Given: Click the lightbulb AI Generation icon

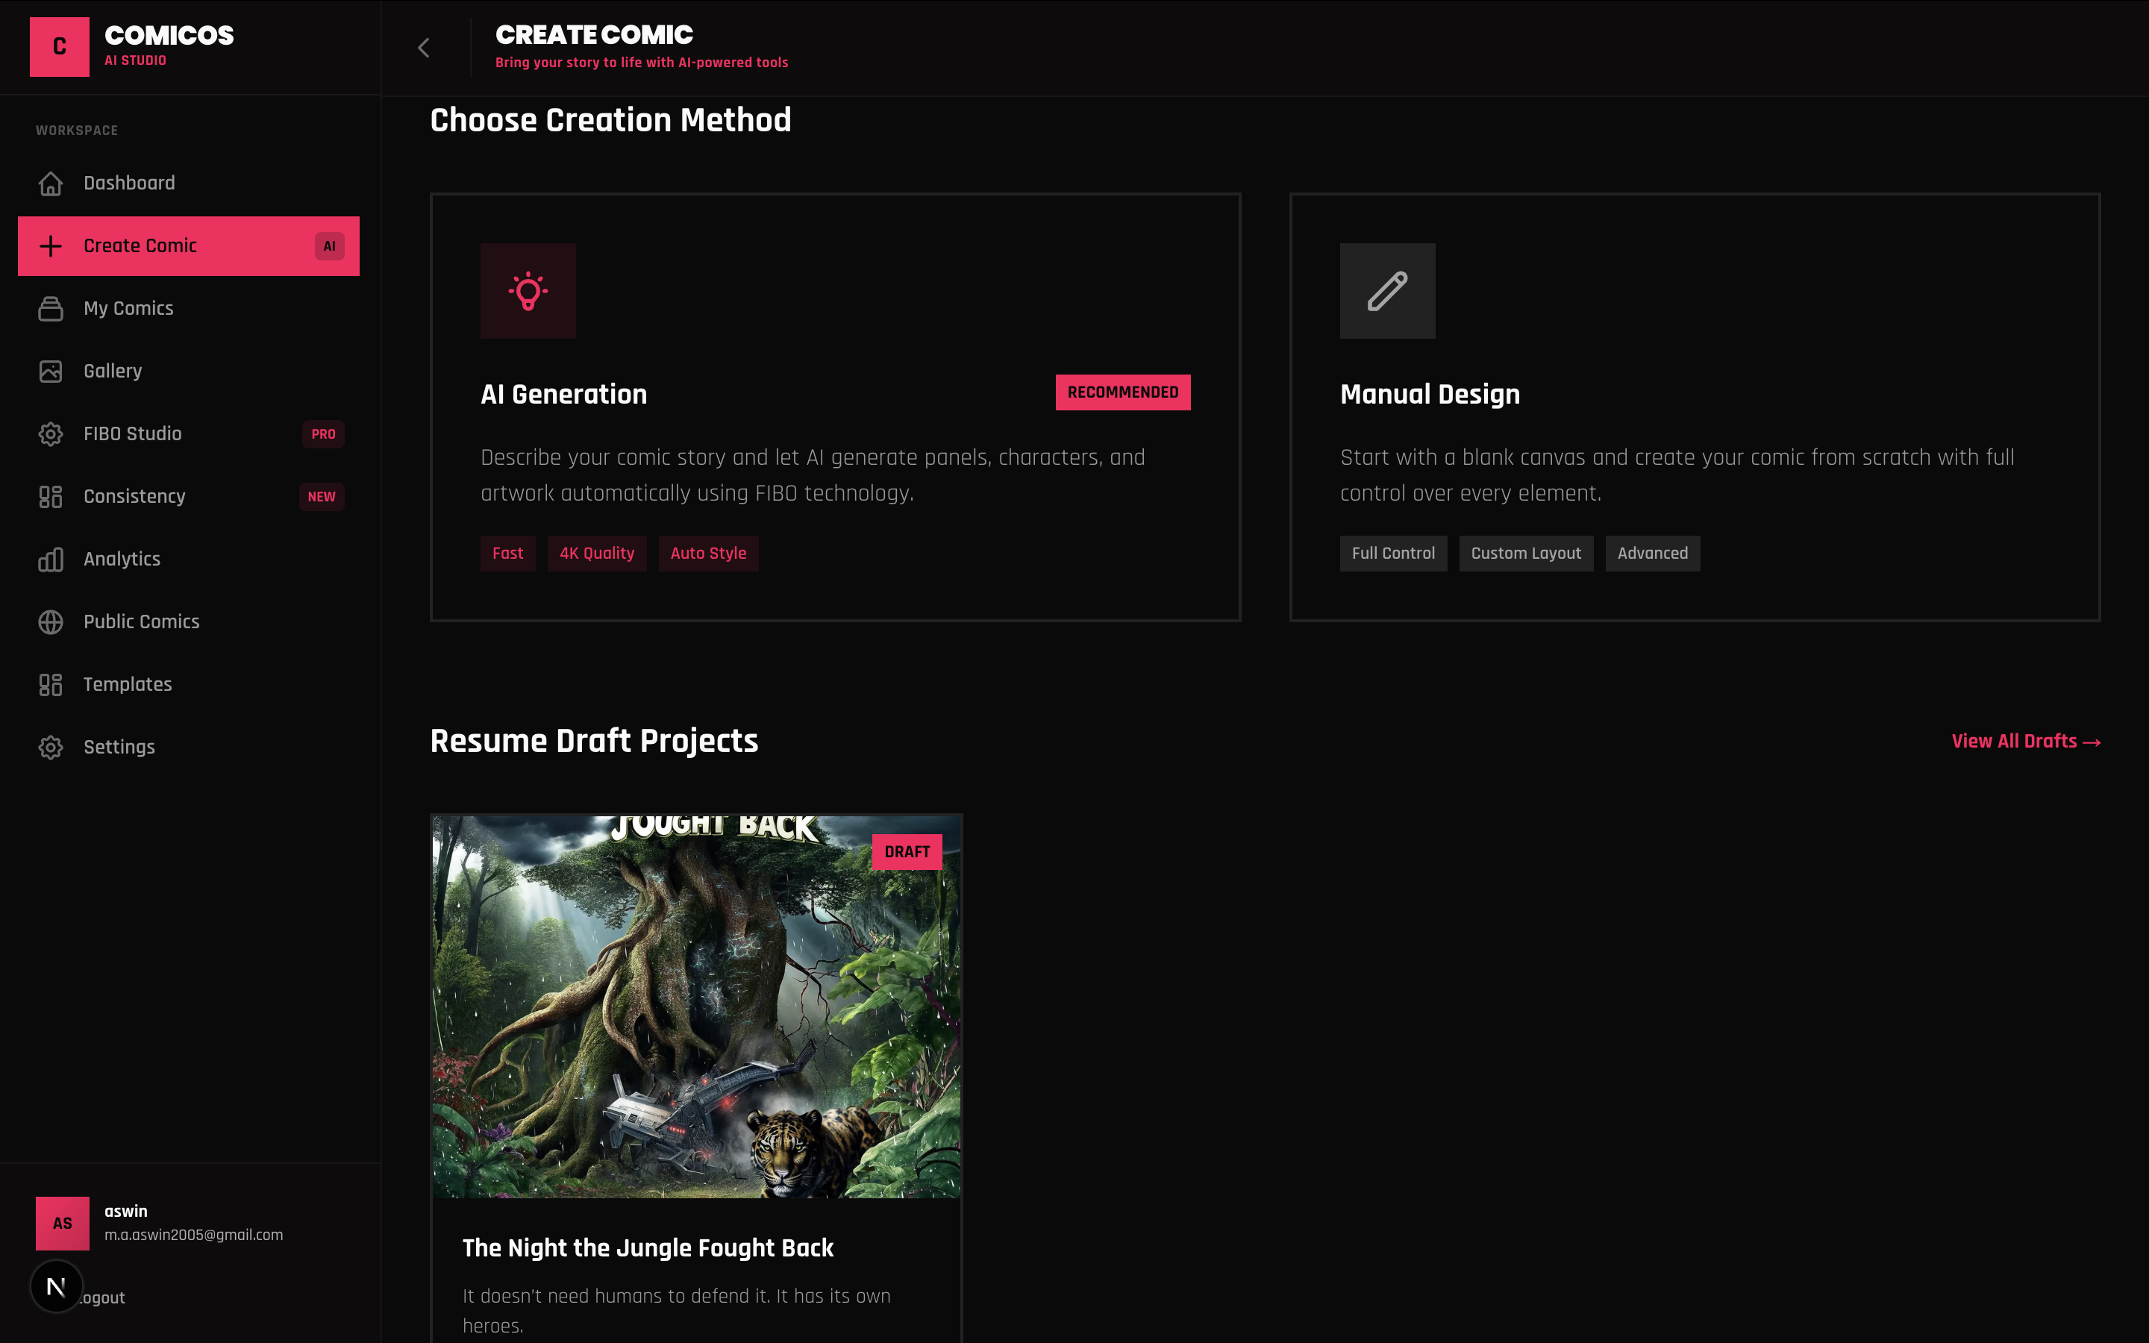Looking at the screenshot, I should tap(528, 290).
